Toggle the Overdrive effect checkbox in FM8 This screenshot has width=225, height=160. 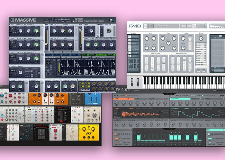pos(205,44)
